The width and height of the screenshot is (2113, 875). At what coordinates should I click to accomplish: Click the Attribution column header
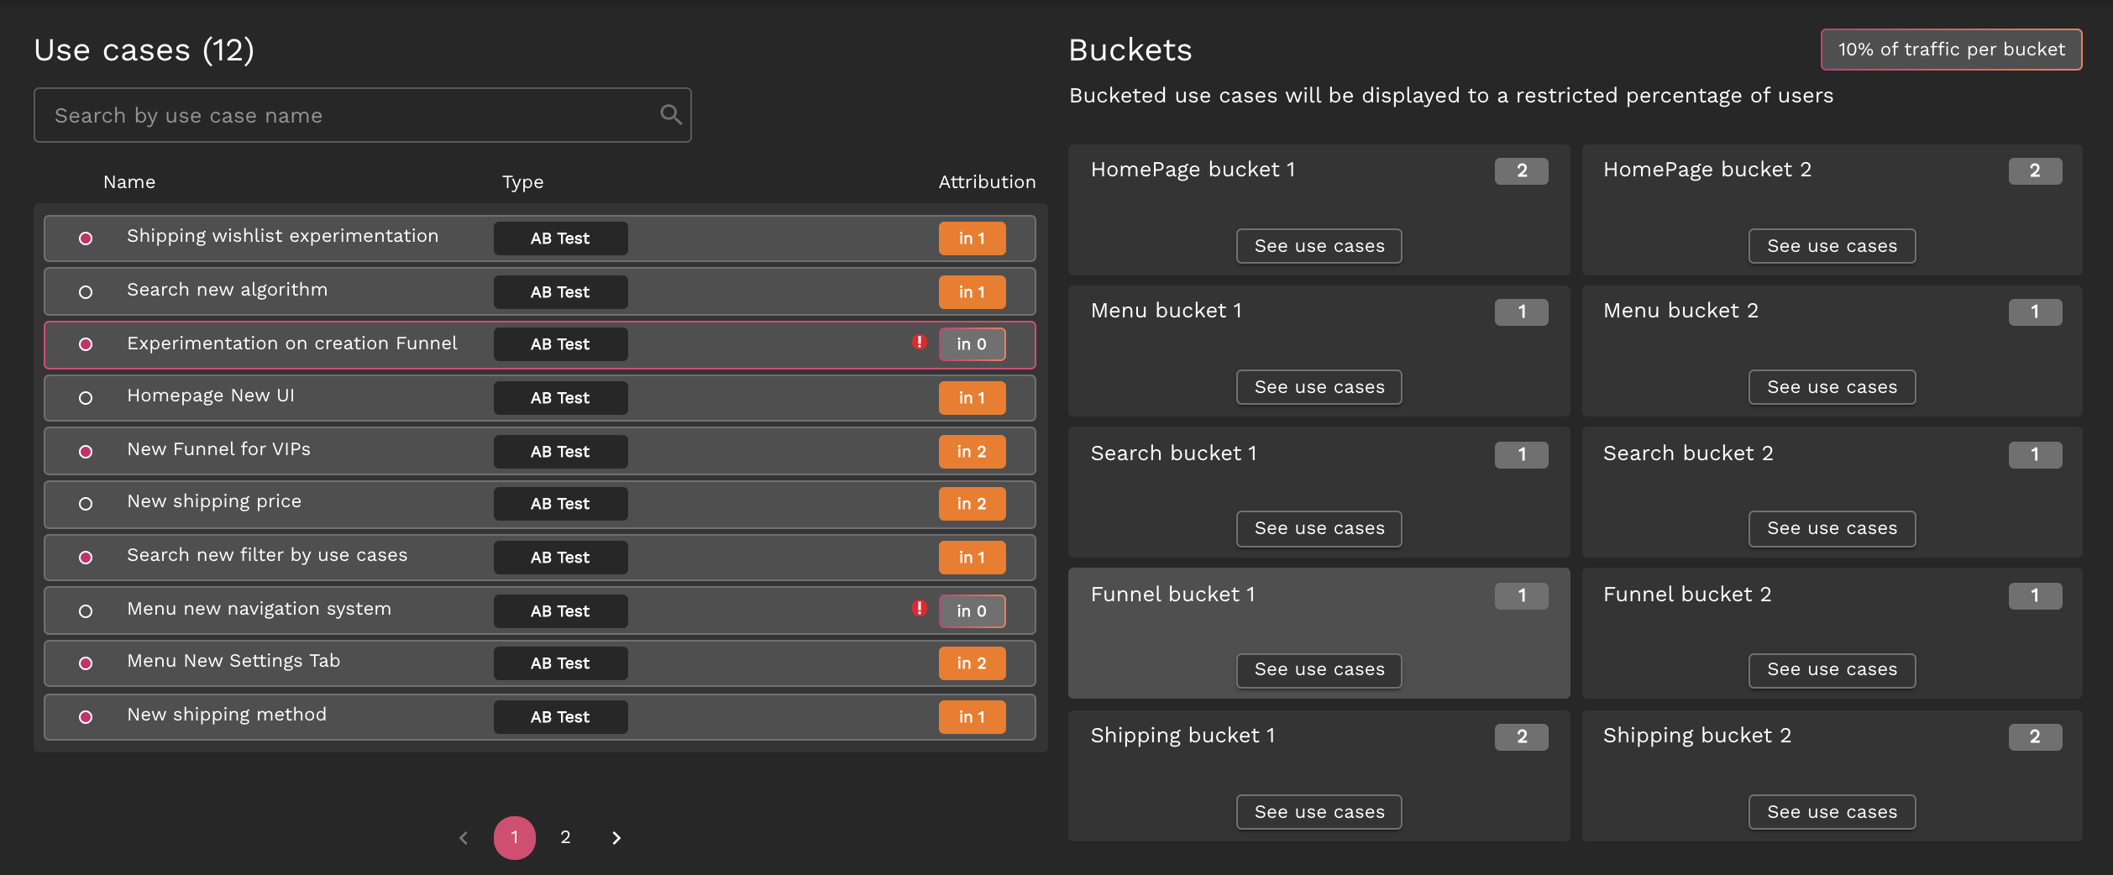pos(987,182)
